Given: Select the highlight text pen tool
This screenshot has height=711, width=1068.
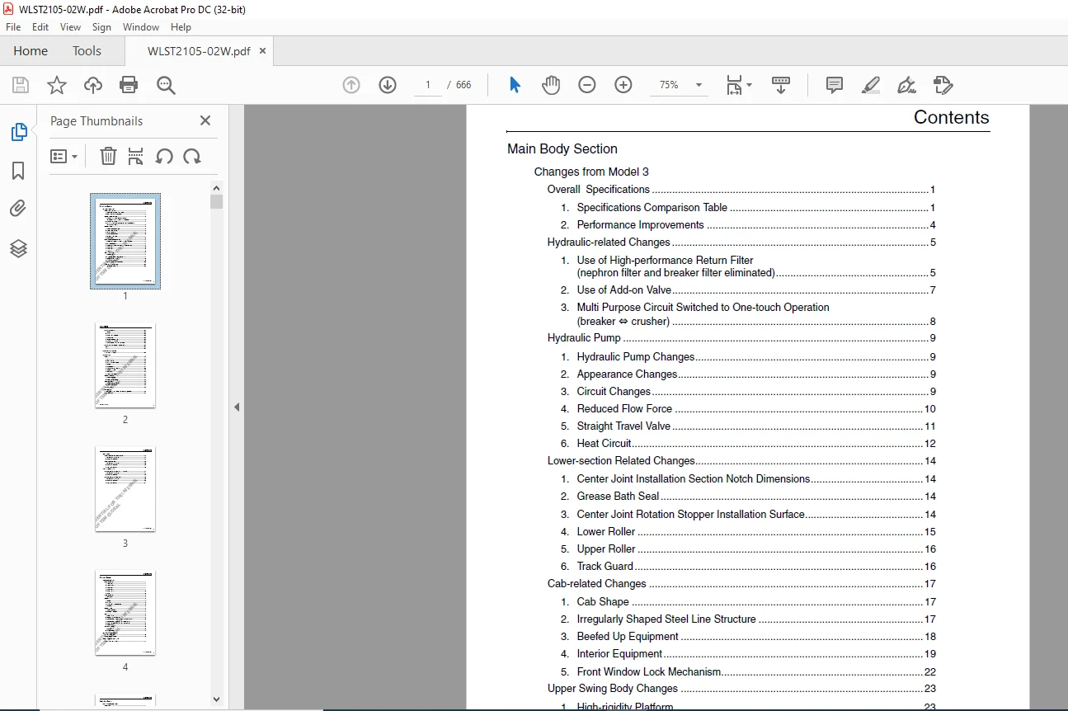Looking at the screenshot, I should [x=871, y=85].
